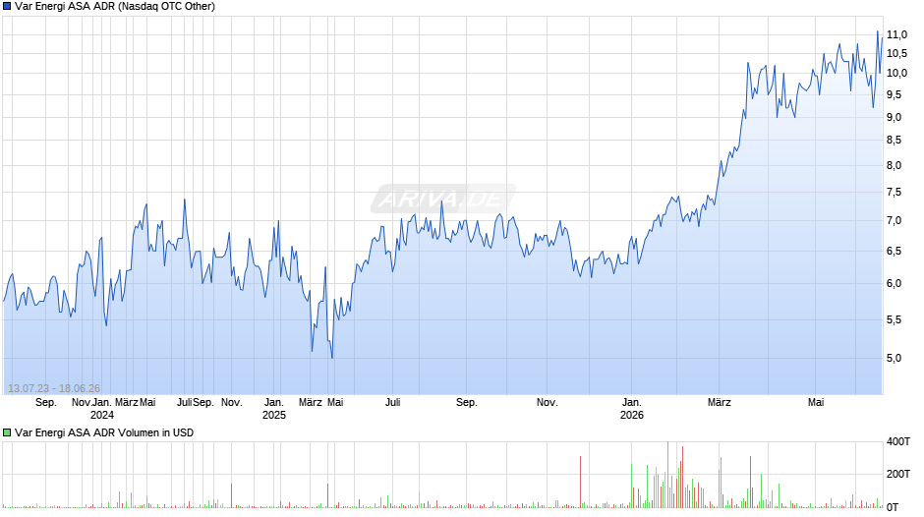Screen dimensions: 924x517
Task: Click the price axis value 5,5
Action: (x=894, y=320)
